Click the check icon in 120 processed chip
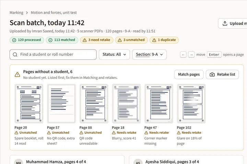This screenshot has width=247, height=164. point(14,40)
